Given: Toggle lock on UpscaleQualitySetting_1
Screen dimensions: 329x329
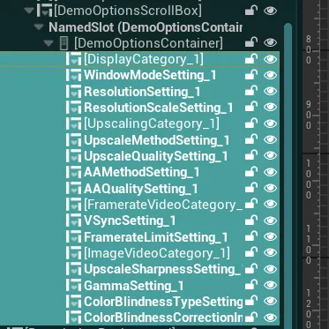Looking at the screenshot, I should coord(251,156).
